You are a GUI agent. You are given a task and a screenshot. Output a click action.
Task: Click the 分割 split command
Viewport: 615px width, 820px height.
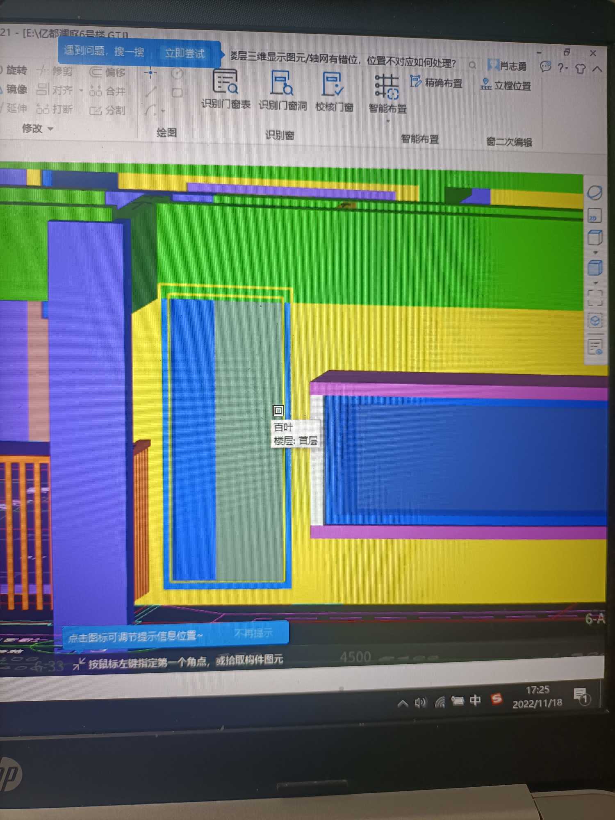coord(107,110)
